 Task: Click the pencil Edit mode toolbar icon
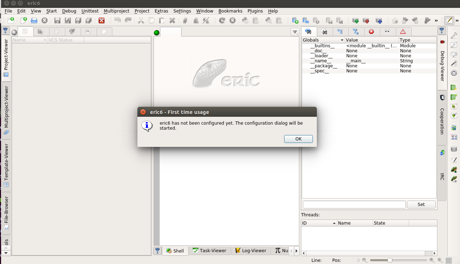(449, 20)
